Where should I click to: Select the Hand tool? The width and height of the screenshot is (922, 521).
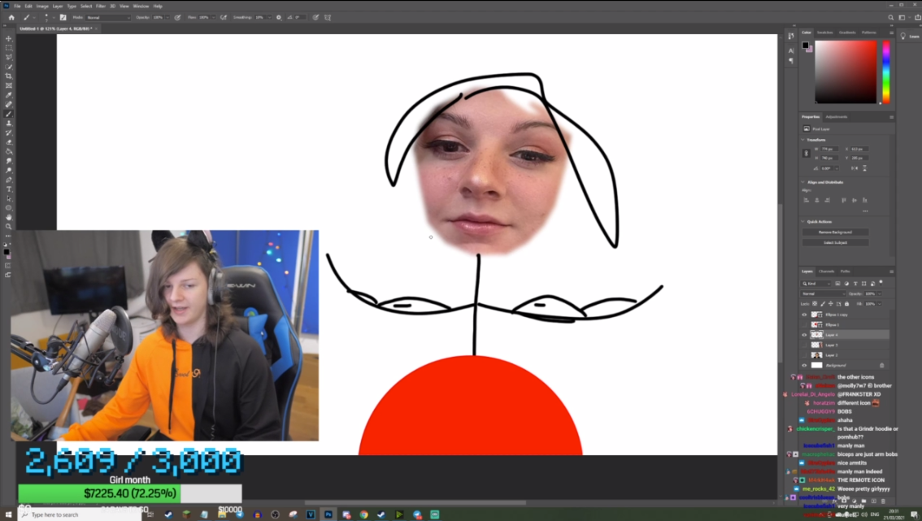coord(8,217)
